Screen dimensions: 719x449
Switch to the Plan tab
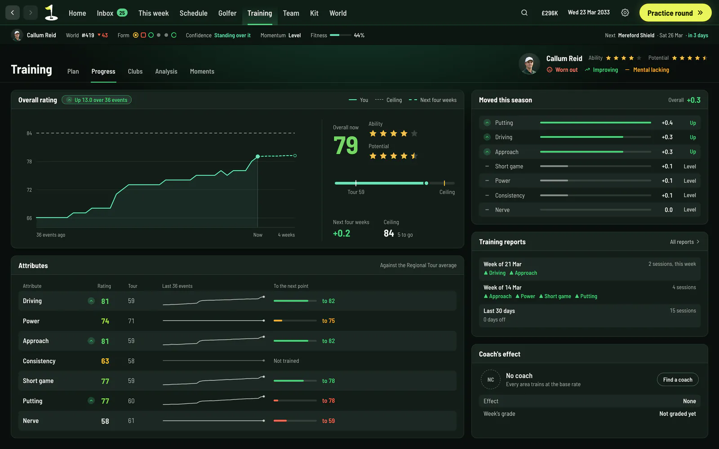point(73,71)
